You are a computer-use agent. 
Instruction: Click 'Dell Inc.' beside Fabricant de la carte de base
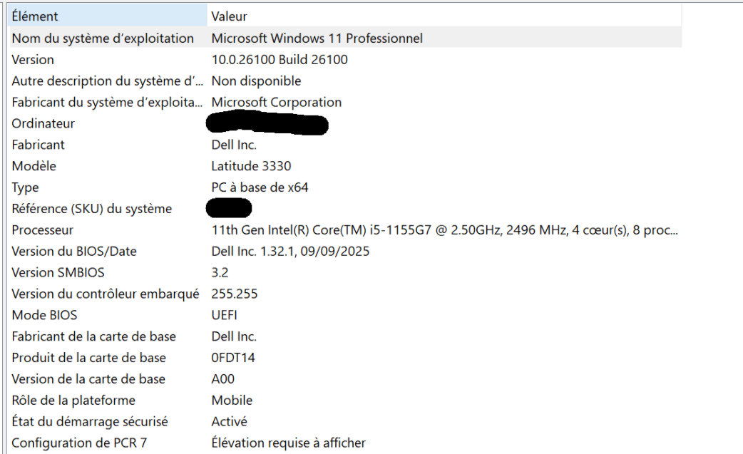click(234, 336)
